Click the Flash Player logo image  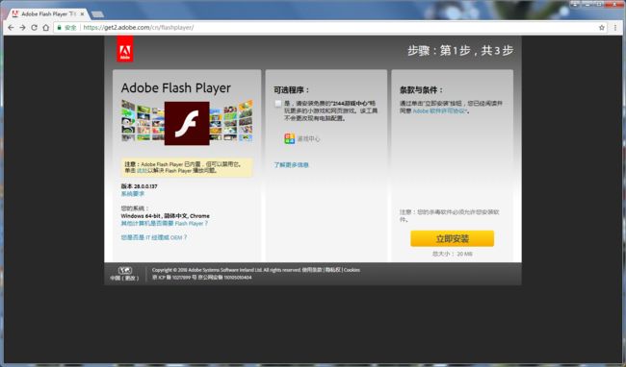coord(187,123)
